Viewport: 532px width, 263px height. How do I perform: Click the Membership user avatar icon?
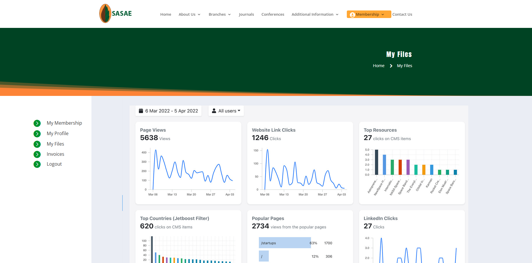(352, 15)
